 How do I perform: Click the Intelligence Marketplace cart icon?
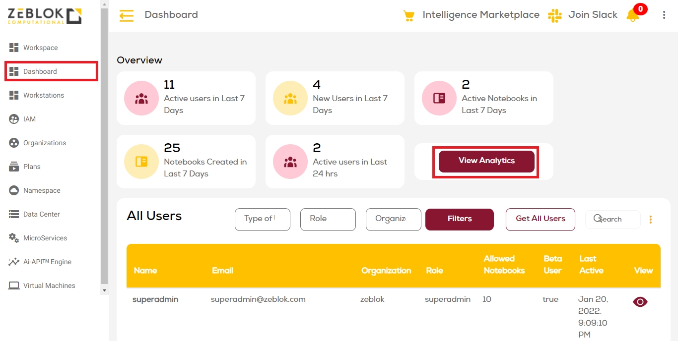click(x=408, y=16)
